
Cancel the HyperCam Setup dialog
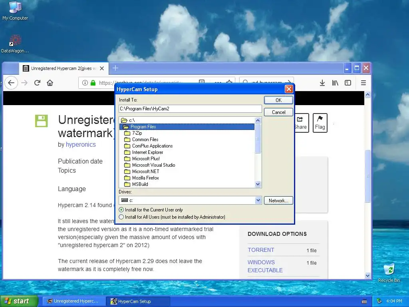278,112
